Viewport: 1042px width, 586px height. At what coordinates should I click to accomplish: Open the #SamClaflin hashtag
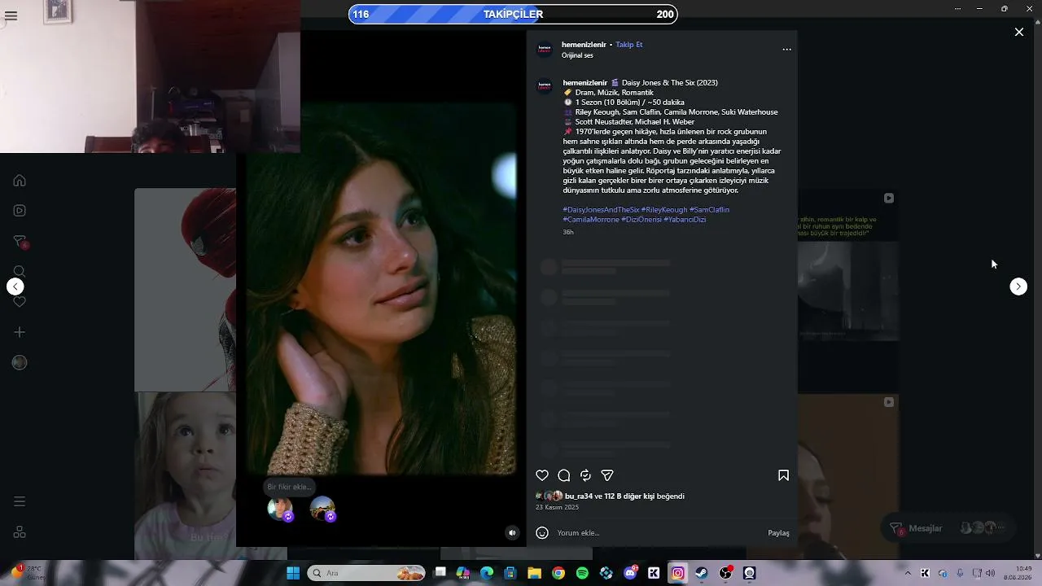(x=709, y=210)
